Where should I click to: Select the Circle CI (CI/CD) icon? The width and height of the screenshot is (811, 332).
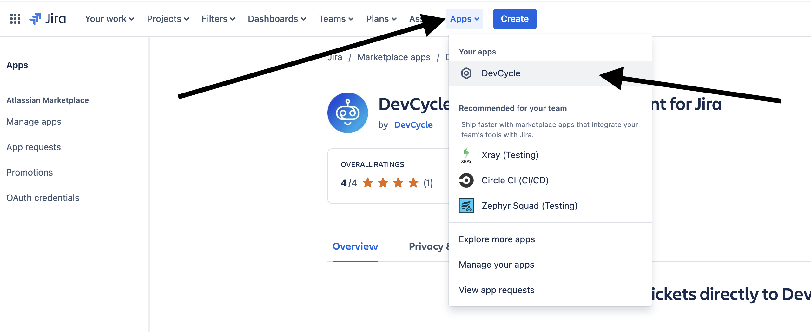pos(466,180)
